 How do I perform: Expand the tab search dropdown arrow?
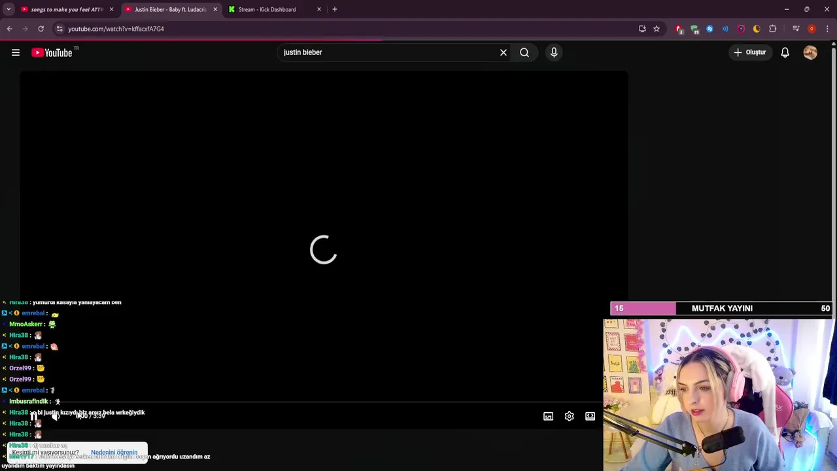coord(9,9)
